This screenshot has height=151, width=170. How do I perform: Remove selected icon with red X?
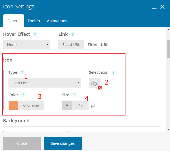pyautogui.click(x=100, y=88)
